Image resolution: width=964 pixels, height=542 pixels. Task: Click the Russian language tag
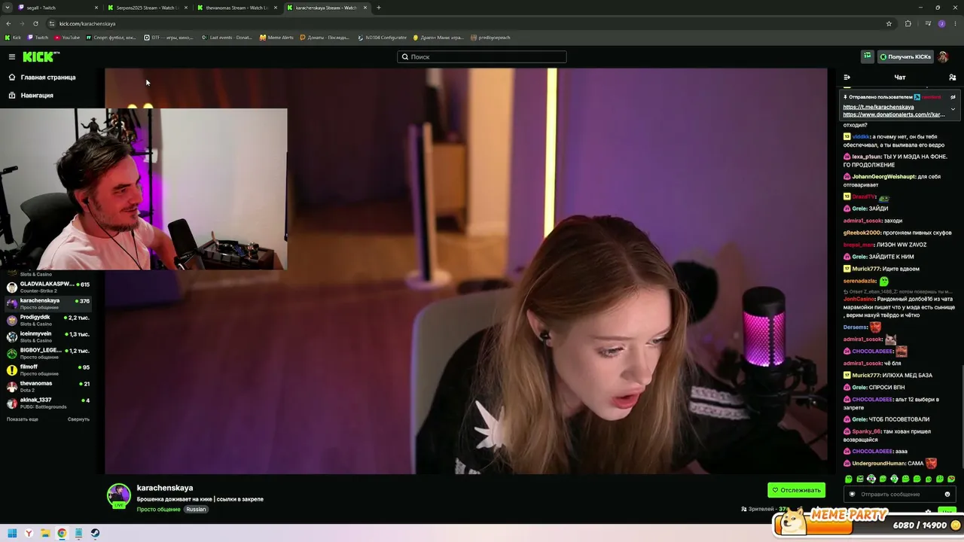[x=196, y=510]
